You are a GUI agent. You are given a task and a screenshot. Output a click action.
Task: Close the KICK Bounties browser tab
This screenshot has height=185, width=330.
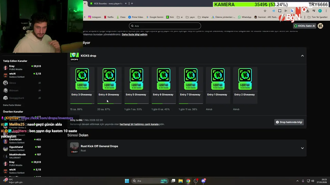pos(126,4)
